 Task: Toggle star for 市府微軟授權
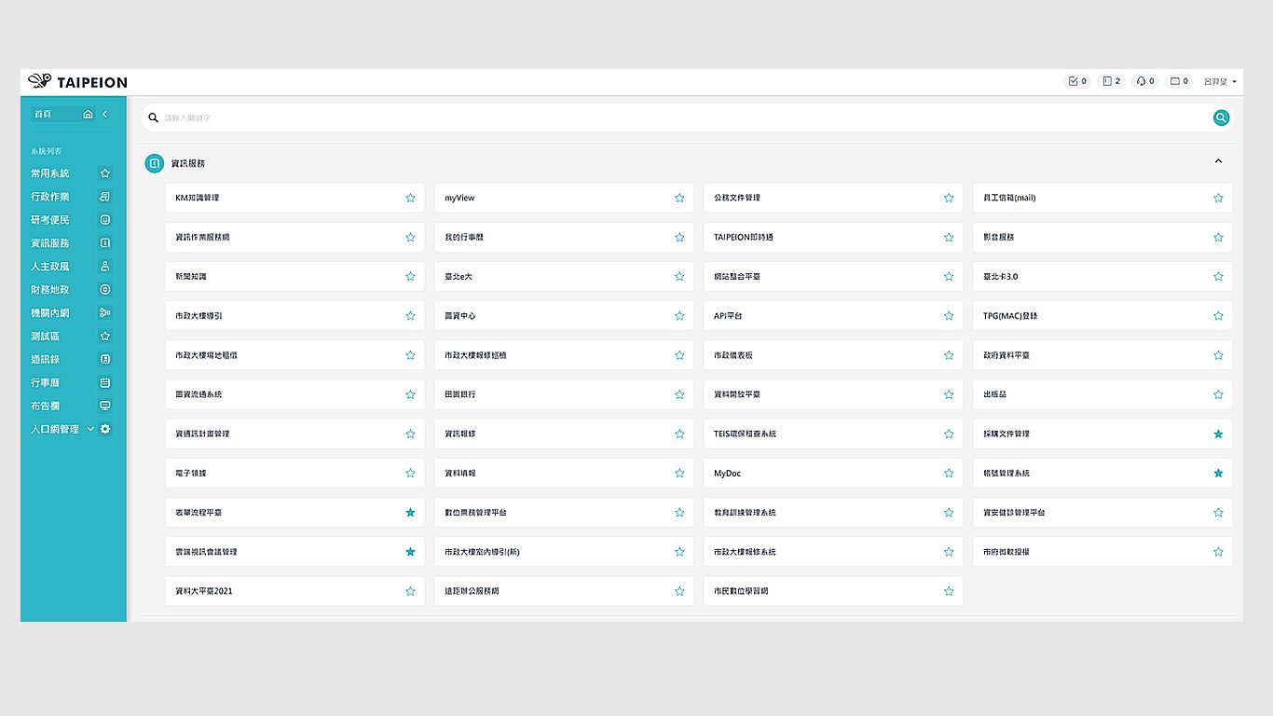(x=1218, y=552)
